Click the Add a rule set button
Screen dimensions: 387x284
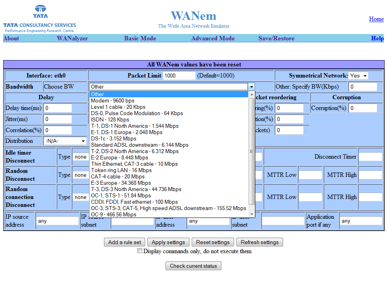124,242
